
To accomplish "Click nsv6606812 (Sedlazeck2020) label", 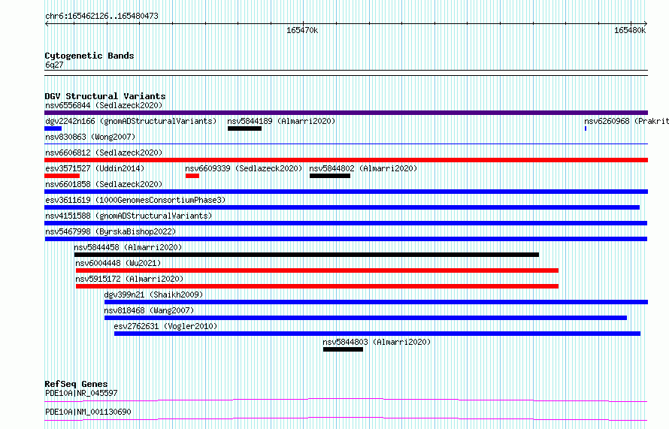I will coord(104,153).
